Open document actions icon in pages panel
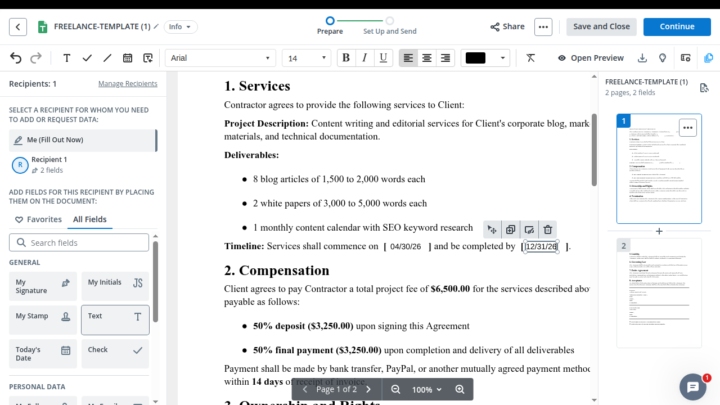This screenshot has height=405, width=720. pyautogui.click(x=704, y=88)
